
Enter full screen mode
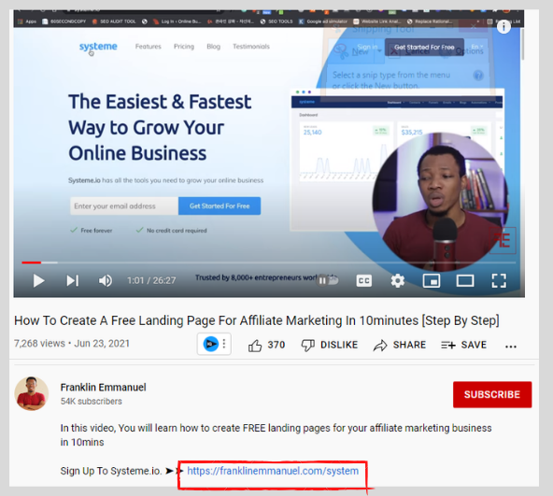point(499,281)
